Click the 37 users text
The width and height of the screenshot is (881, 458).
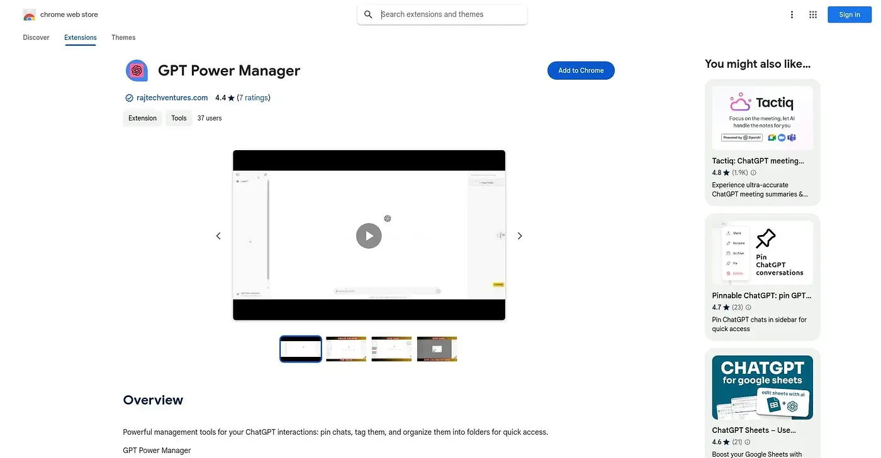point(210,118)
